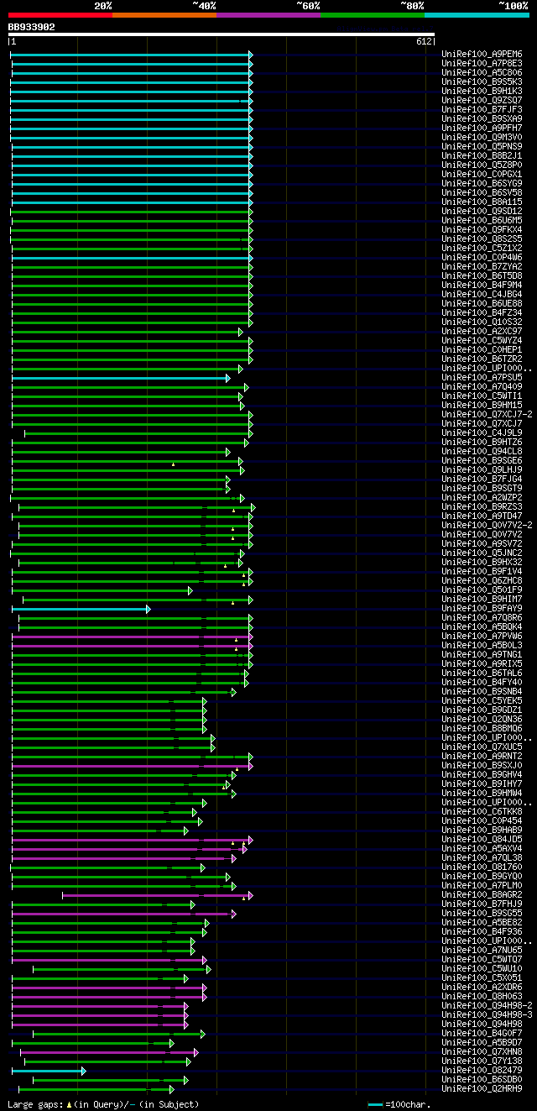Click the purple ~60% identity legend segment
Viewport: 537px width, 1111px height.
pyautogui.click(x=268, y=14)
